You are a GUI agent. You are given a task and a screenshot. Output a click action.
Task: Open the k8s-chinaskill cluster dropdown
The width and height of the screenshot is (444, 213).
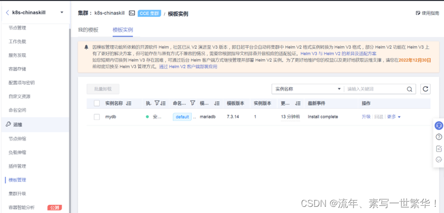tap(62, 12)
